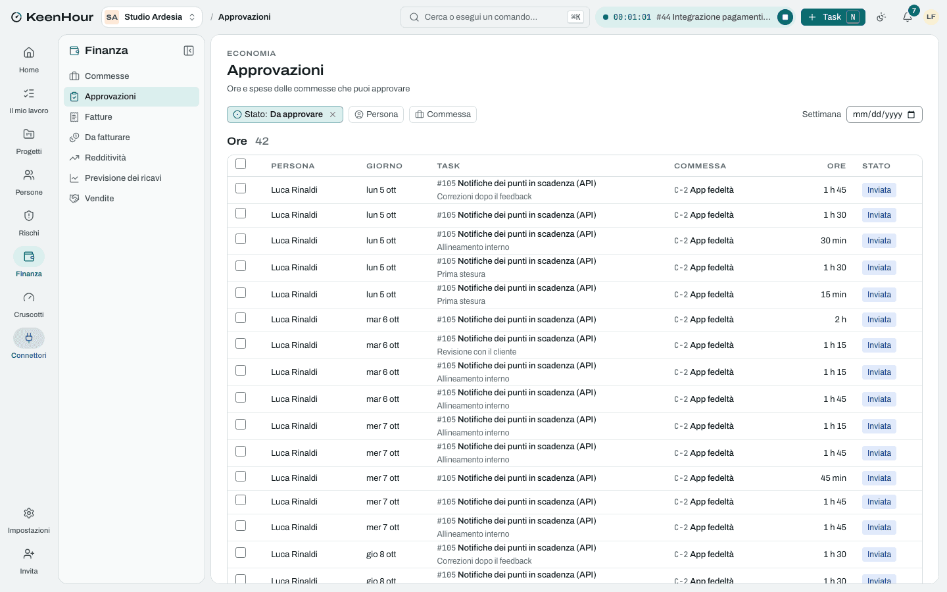Check the lun 5 ott 30 min row
Image resolution: width=947 pixels, height=592 pixels.
point(241,239)
